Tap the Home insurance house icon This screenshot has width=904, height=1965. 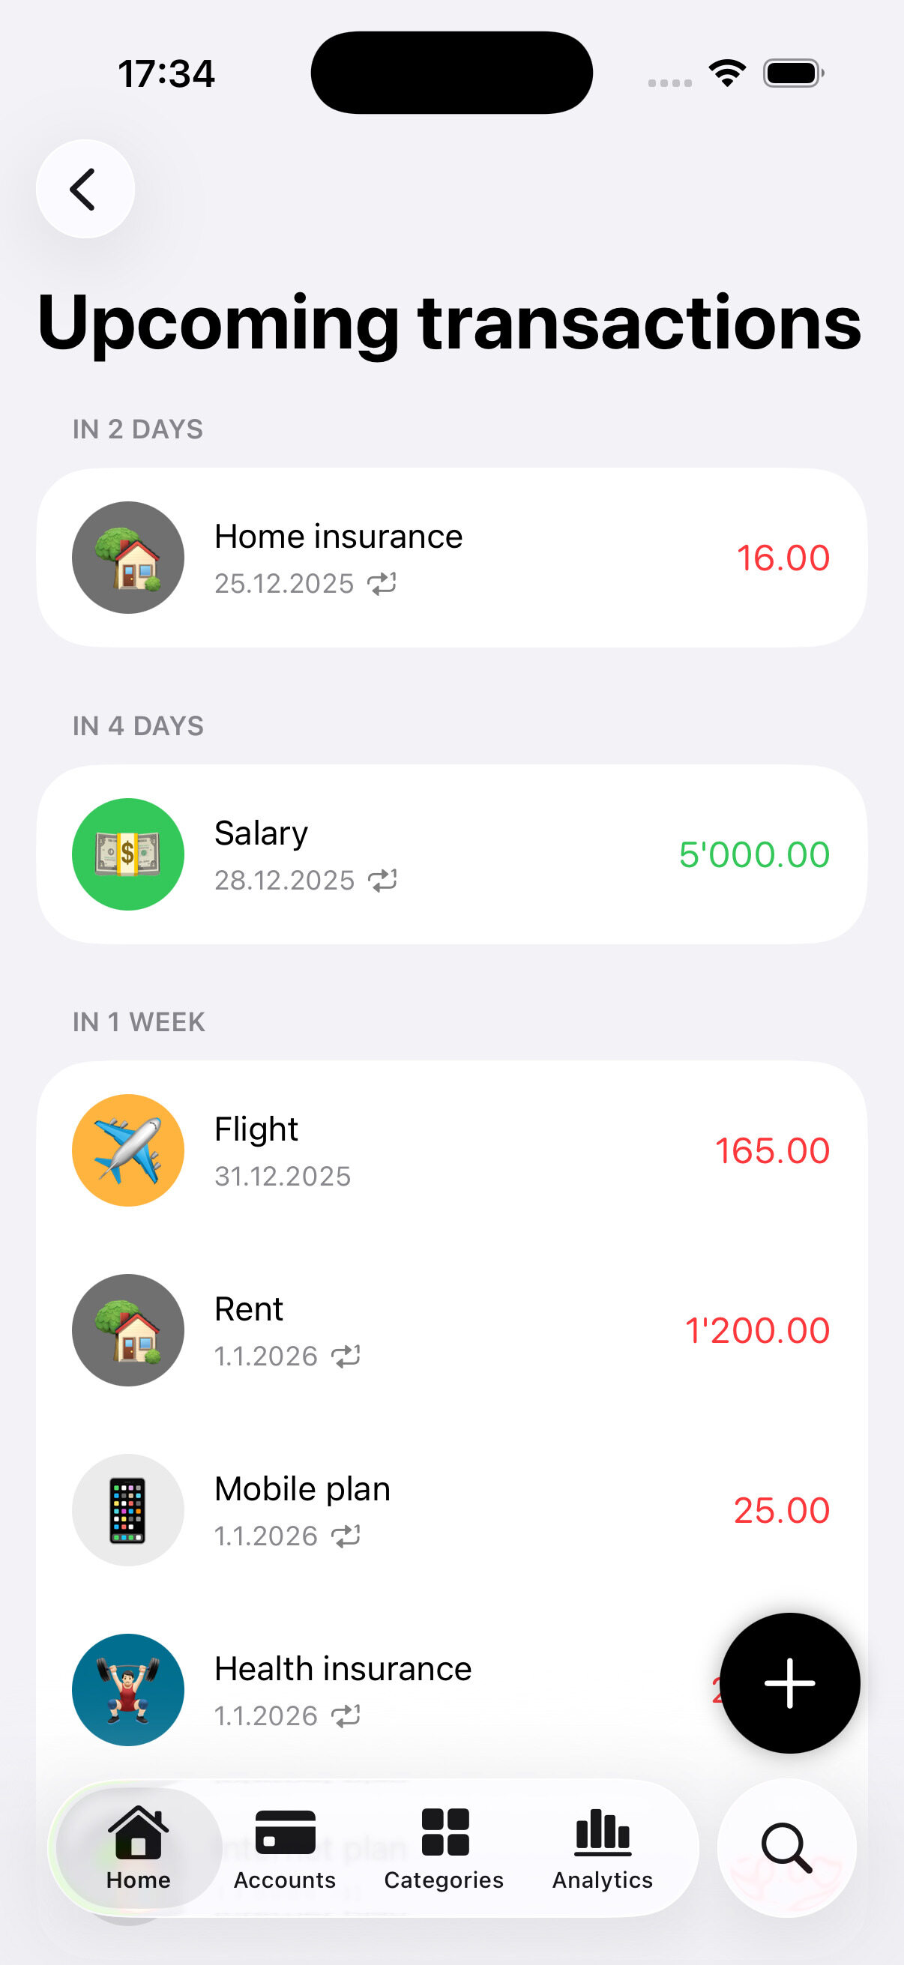[128, 557]
